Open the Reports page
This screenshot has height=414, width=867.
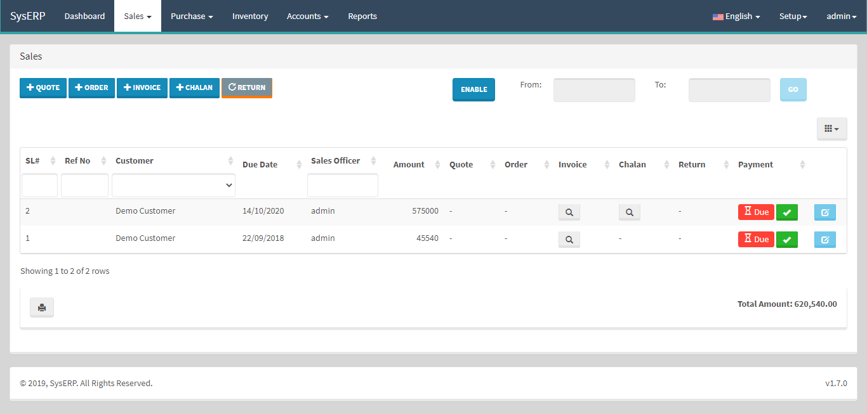click(362, 16)
